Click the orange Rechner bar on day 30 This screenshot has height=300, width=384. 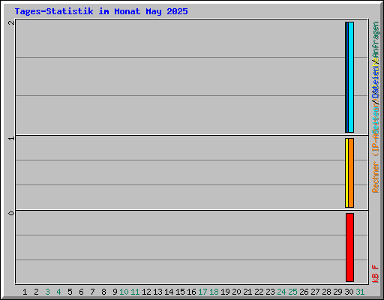[x=351, y=172]
